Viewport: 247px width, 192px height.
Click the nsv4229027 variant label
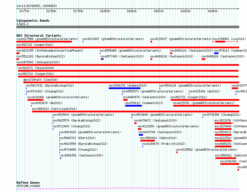(x=181, y=39)
